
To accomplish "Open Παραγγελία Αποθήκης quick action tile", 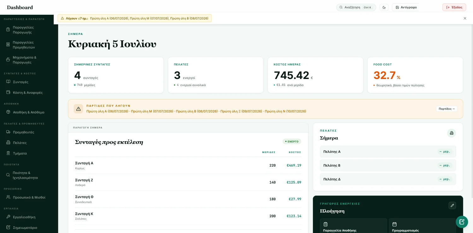I will coord(353,226).
